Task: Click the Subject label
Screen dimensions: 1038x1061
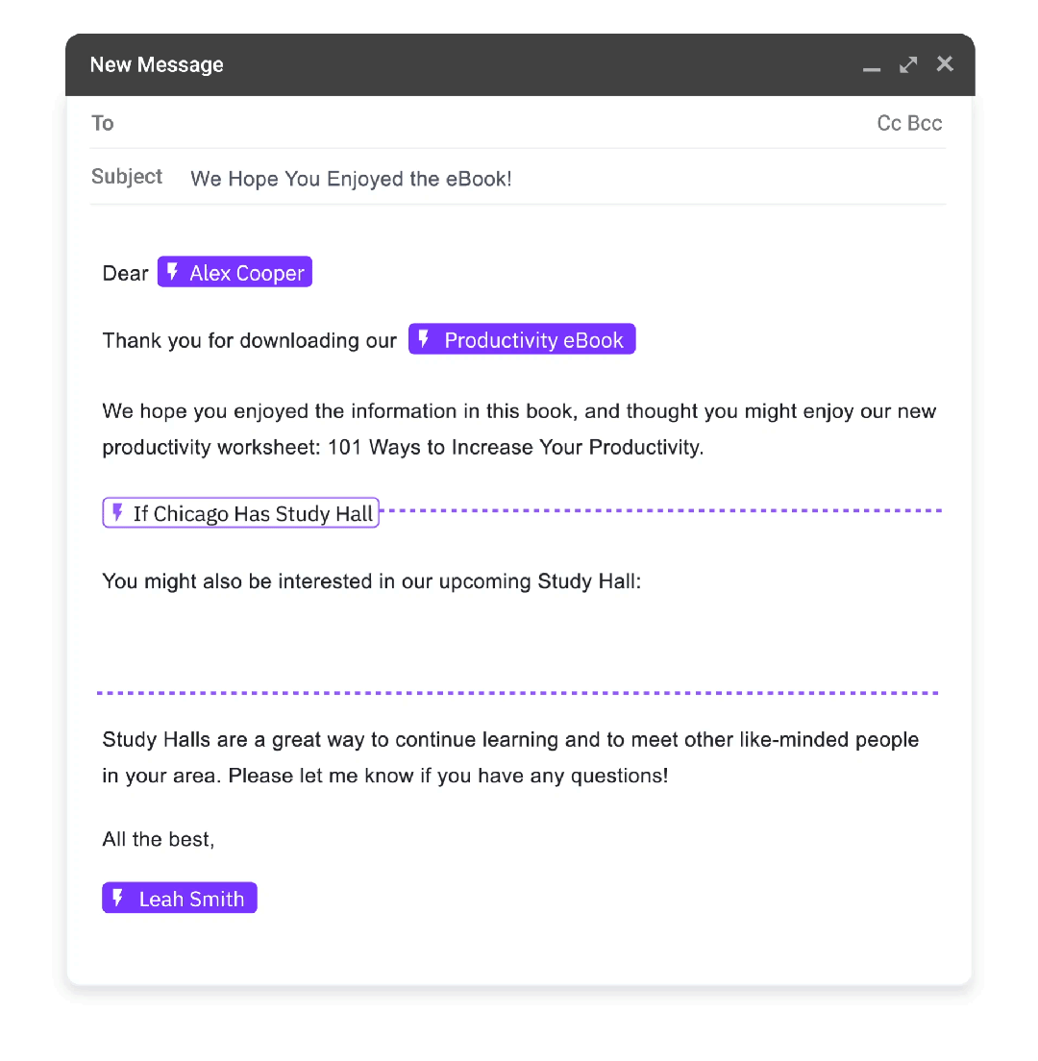Action: [x=126, y=177]
